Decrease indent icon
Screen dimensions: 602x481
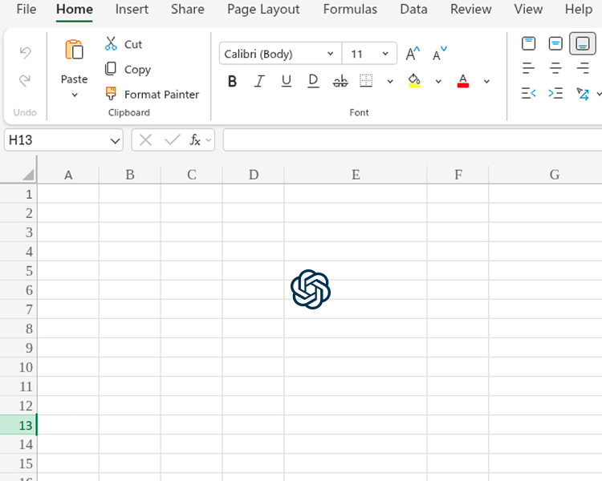pos(529,93)
